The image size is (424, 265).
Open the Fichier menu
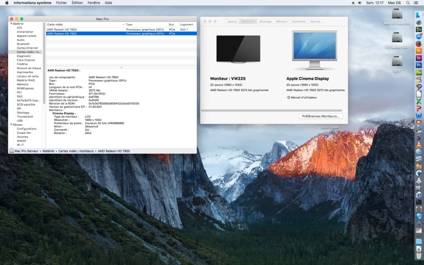(61, 3)
